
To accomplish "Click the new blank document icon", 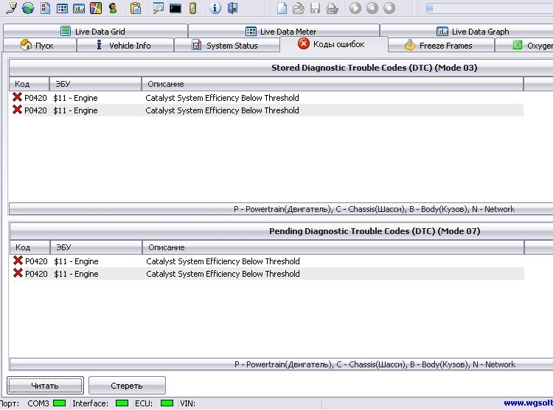I will (282, 9).
